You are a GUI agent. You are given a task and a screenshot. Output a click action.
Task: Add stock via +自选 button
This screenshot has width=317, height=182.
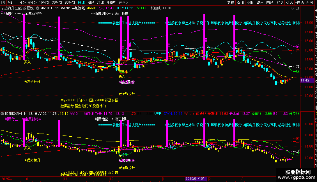pos(299,3)
